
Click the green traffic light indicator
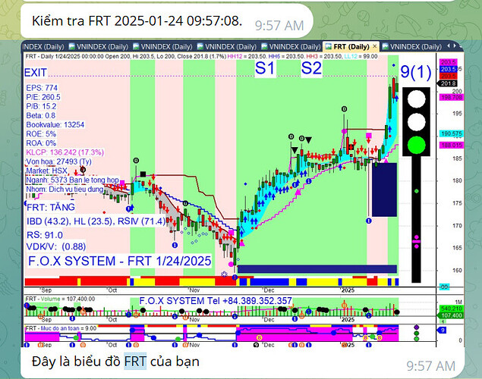416,145
